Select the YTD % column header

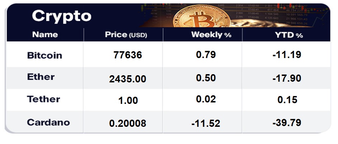point(289,35)
